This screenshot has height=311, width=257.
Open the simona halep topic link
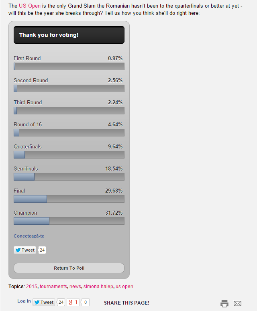pos(98,287)
